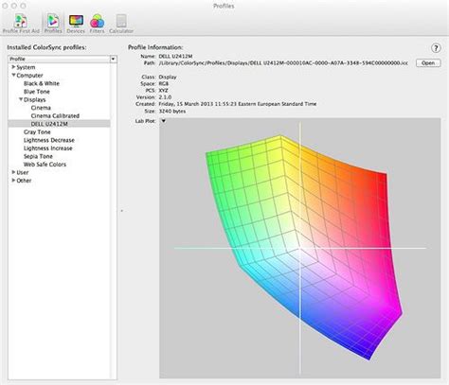This screenshot has width=449, height=385.
Task: Open the Calculator pane
Action: point(121,24)
